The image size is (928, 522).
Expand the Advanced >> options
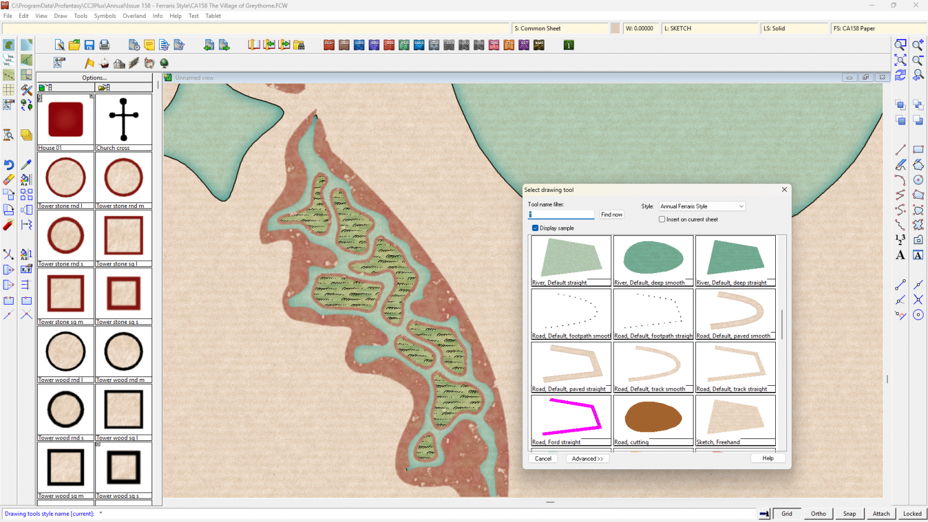[587, 458]
